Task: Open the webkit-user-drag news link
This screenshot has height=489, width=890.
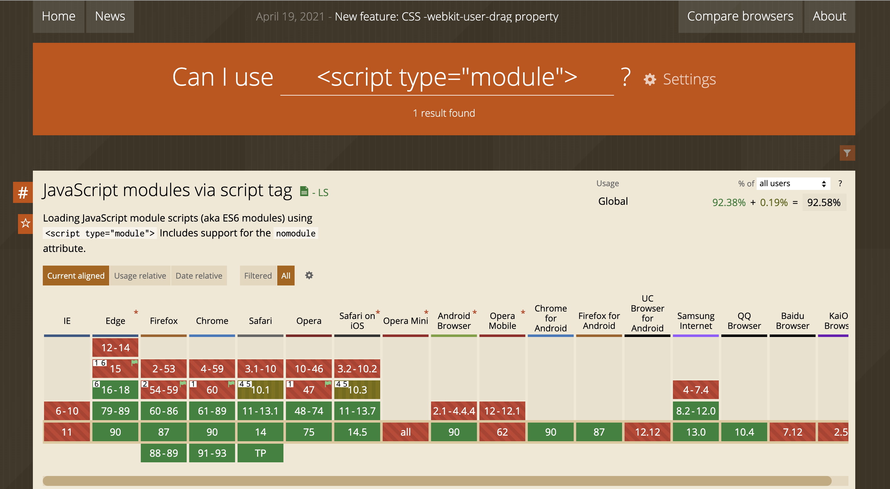Action: tap(446, 16)
